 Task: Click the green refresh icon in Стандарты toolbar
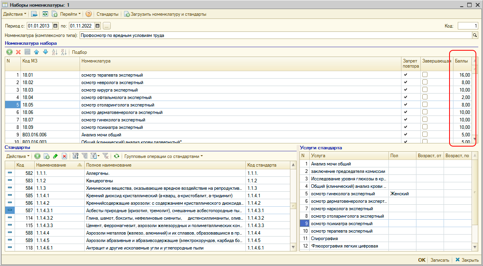point(117,156)
